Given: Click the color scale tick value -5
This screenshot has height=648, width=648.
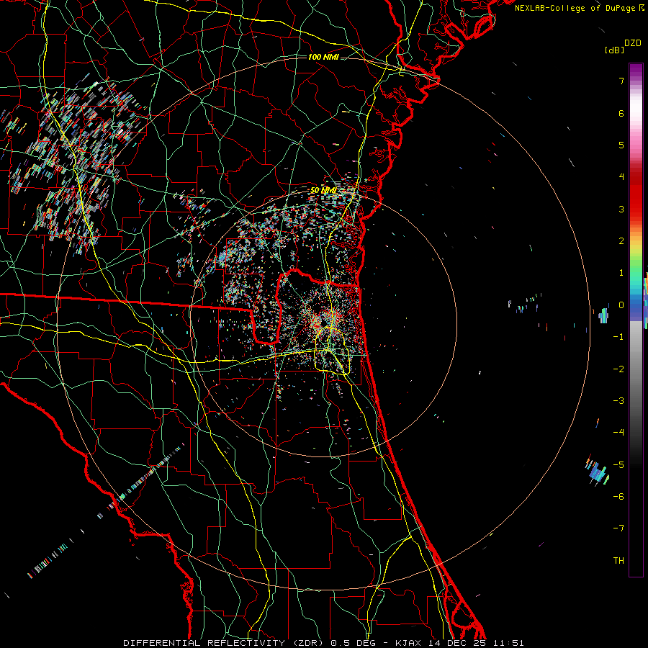Looking at the screenshot, I should click(618, 465).
